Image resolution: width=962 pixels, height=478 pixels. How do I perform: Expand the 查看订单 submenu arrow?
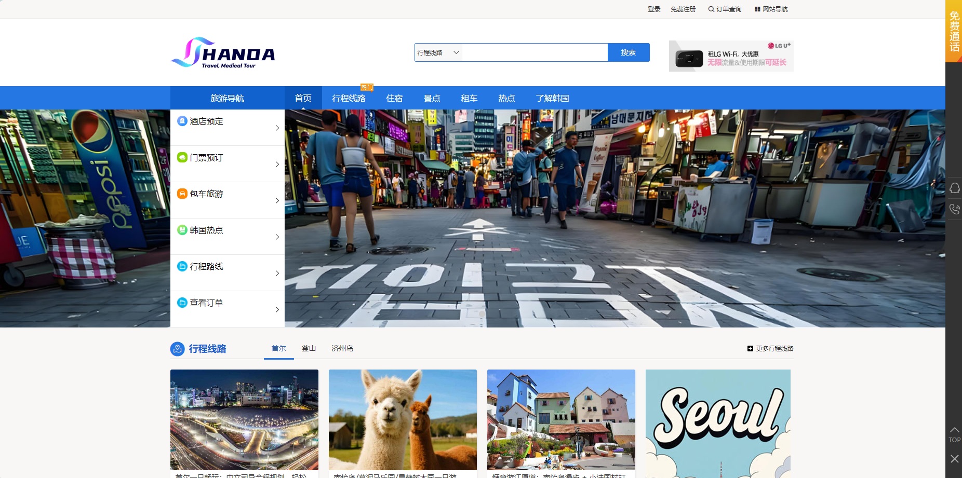277,309
